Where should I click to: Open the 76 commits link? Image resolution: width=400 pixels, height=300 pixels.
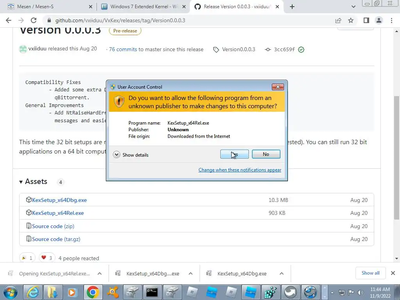(x=123, y=50)
